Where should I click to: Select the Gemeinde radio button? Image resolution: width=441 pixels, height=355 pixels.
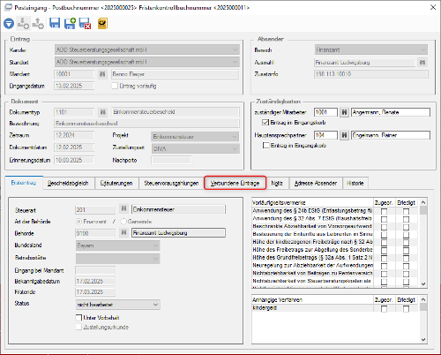tap(123, 222)
